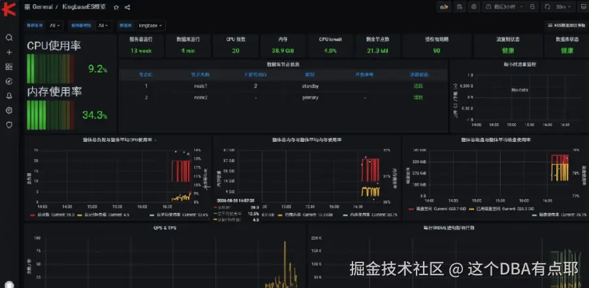Viewport: 589px width, 288px height.
Task: Click the refresh dashboard icon
Action: 548,7
